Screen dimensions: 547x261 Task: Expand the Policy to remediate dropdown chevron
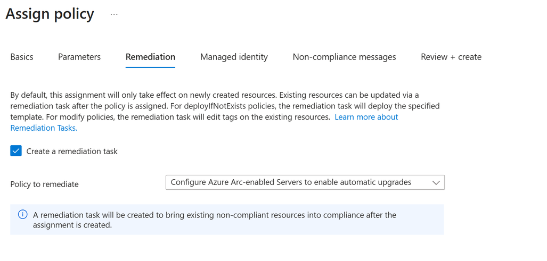(x=436, y=183)
